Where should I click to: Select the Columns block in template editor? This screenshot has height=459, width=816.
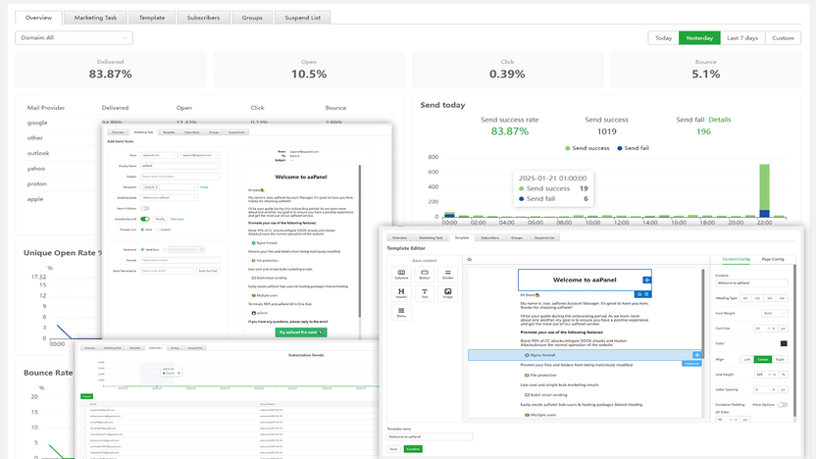(x=402, y=276)
